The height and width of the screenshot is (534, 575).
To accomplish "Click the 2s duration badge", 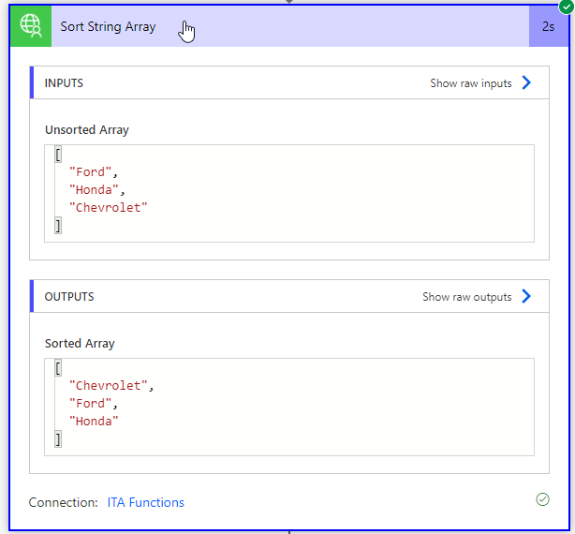I will tap(548, 26).
